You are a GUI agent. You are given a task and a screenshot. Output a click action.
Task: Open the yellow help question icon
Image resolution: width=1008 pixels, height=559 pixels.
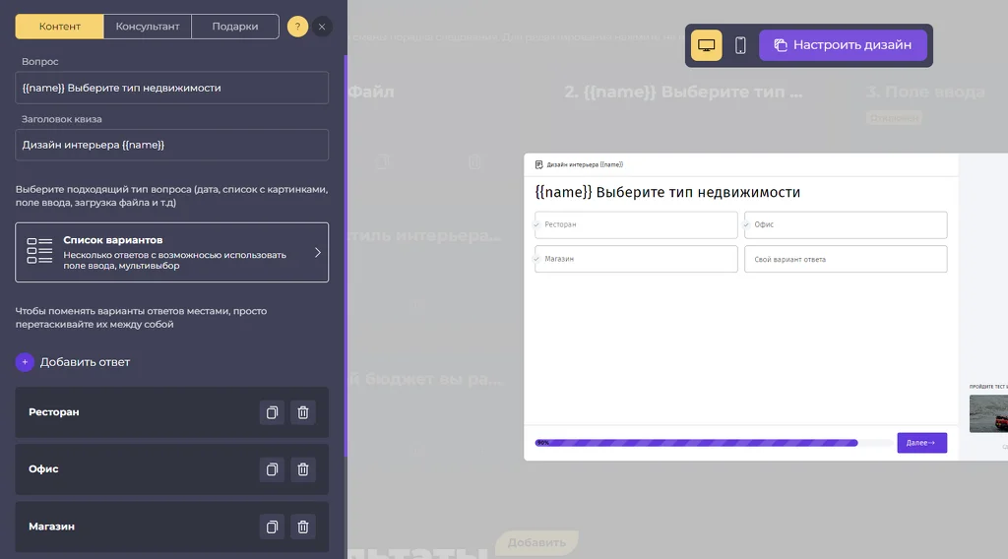point(297,27)
